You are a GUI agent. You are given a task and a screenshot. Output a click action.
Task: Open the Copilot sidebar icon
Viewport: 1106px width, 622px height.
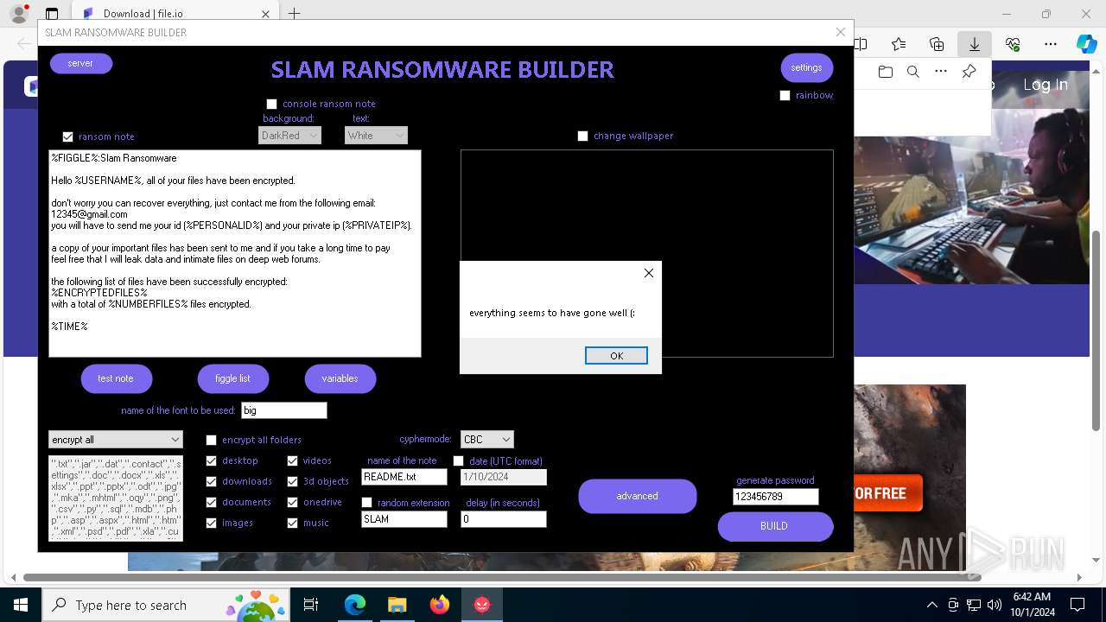pos(1086,44)
